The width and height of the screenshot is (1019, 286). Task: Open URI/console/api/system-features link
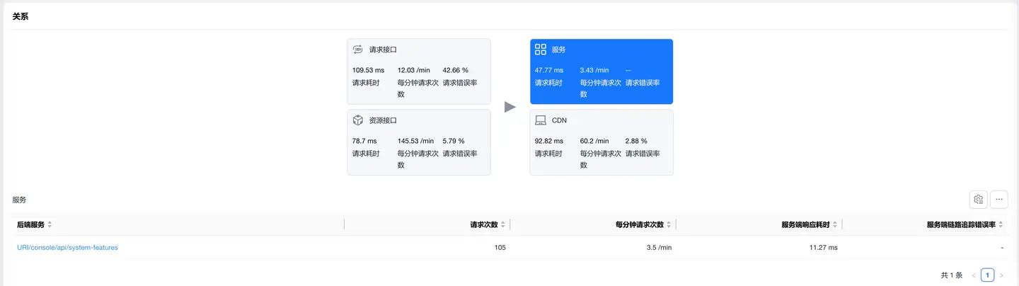click(67, 248)
